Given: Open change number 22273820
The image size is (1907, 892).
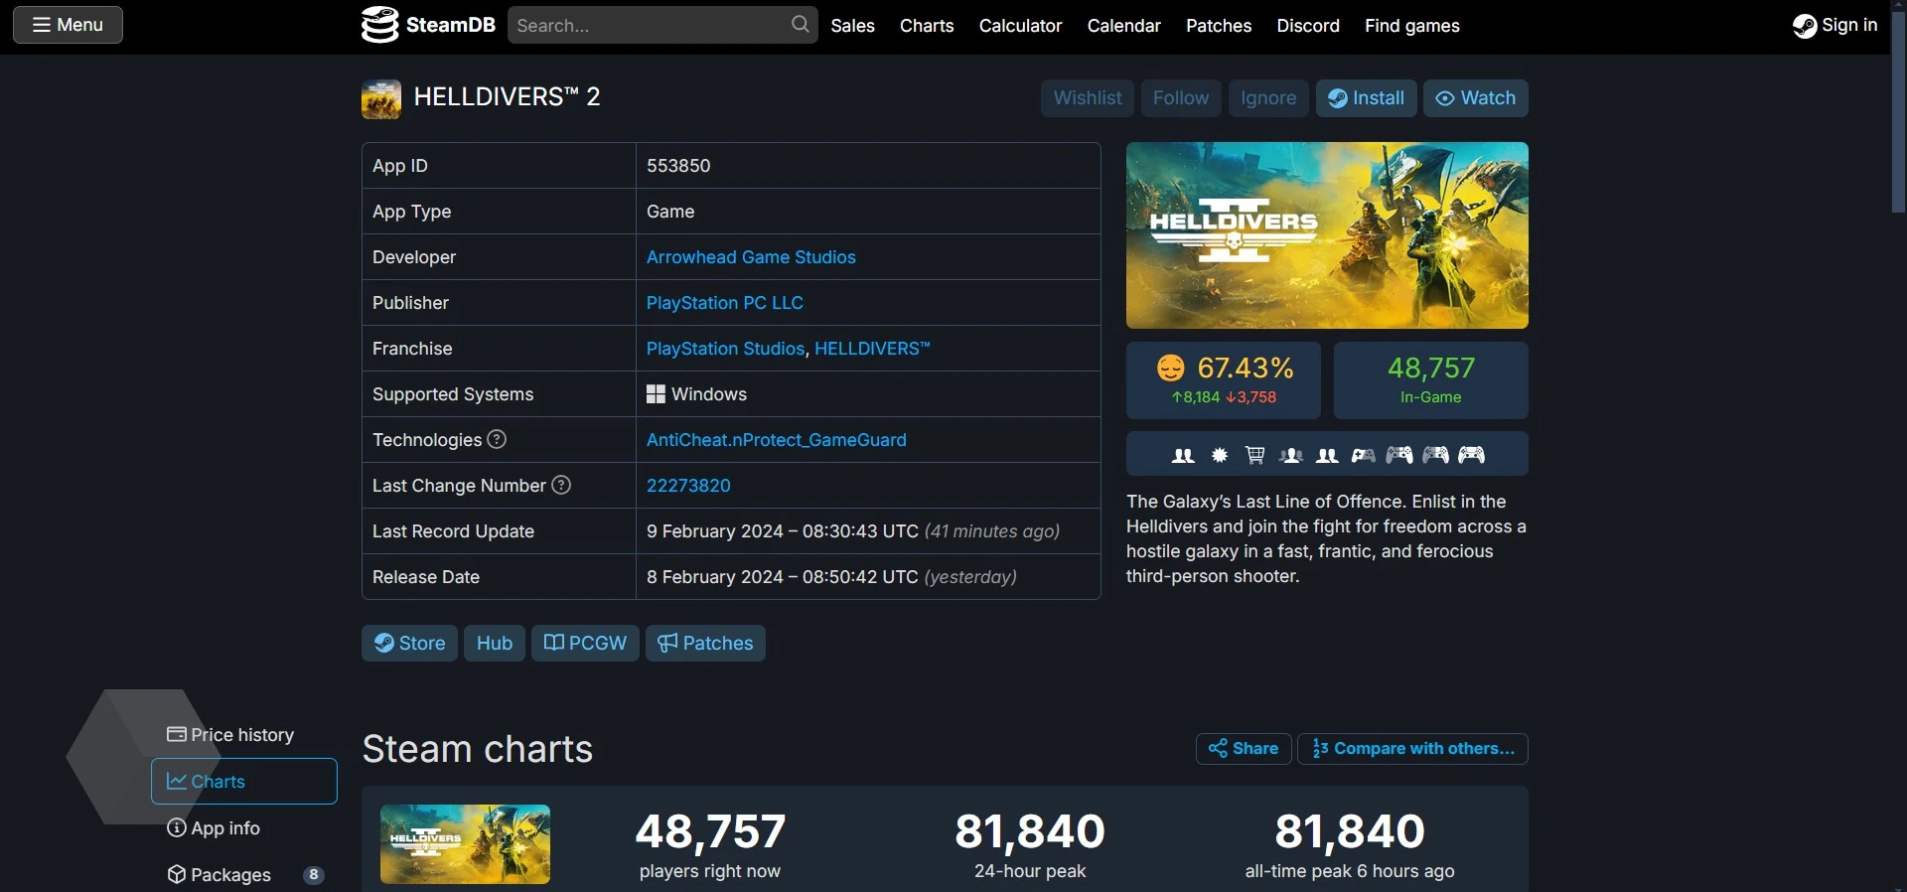Looking at the screenshot, I should (688, 486).
